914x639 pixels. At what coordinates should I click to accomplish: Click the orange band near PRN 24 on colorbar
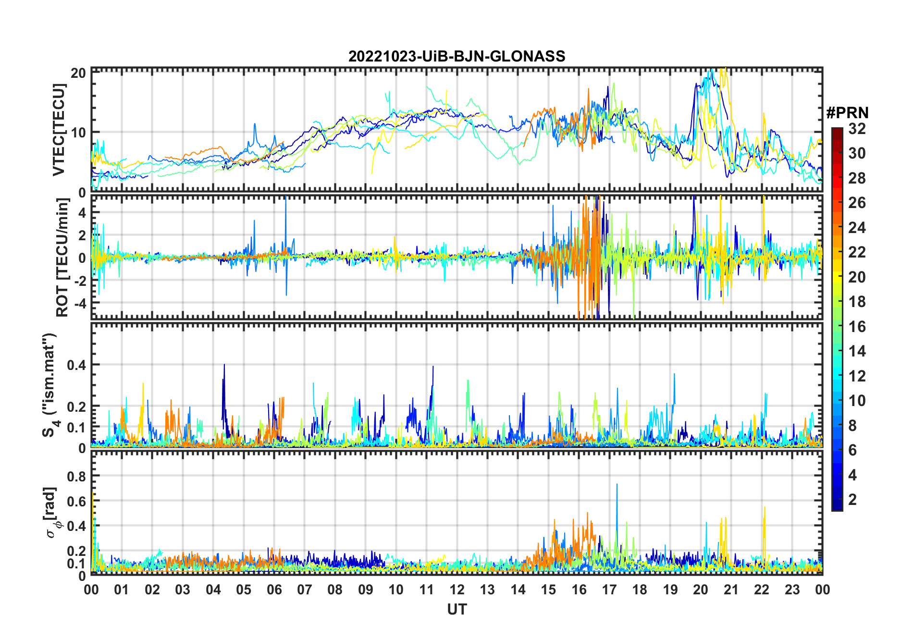coord(837,227)
